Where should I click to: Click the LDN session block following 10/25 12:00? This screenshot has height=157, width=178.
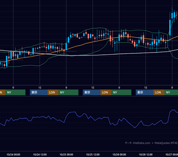106,92
